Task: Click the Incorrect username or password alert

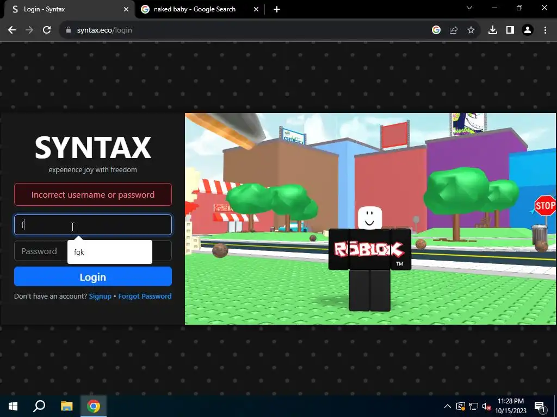Action: [92, 194]
